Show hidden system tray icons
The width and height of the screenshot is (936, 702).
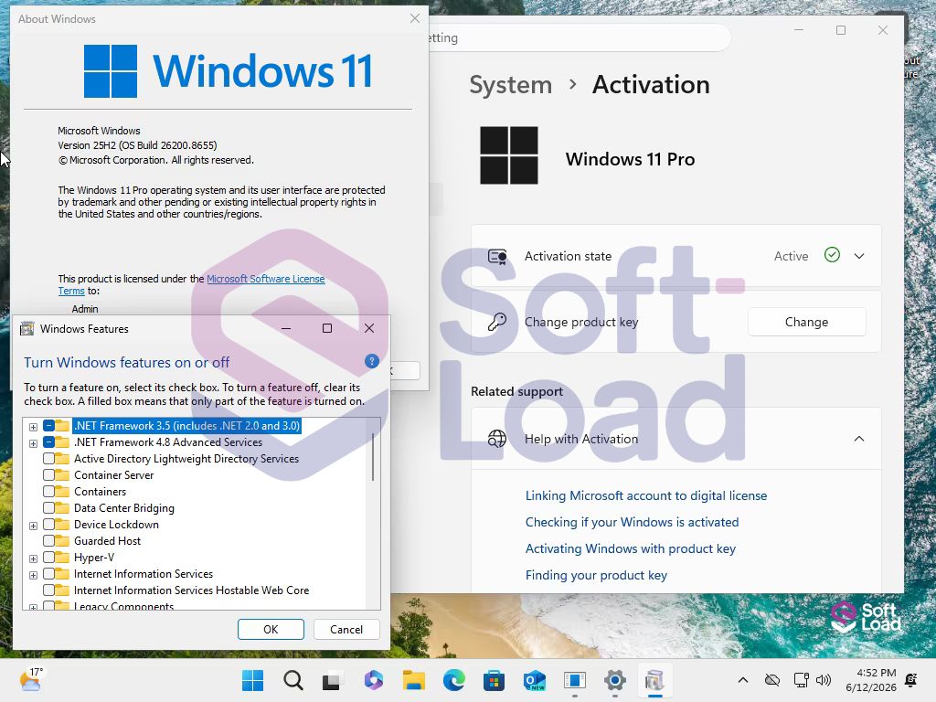point(742,680)
